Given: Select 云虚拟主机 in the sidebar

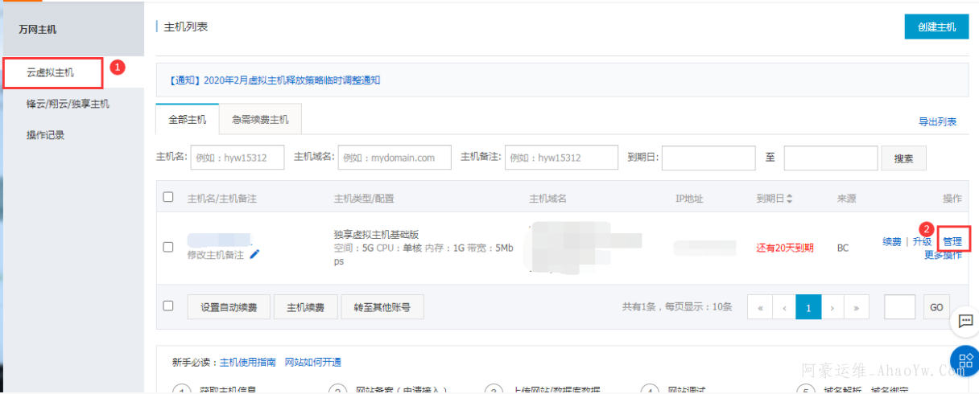Looking at the screenshot, I should click(x=51, y=72).
